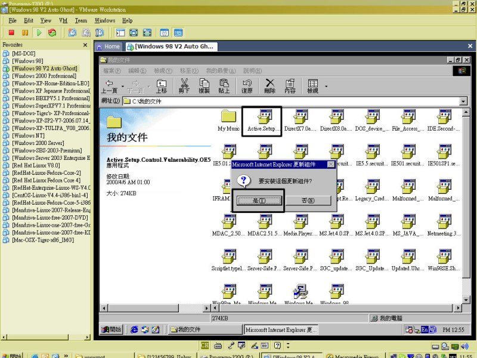The image size is (477, 358).
Task: Click the Yes 是(Y) dialog button
Action: pos(259,200)
